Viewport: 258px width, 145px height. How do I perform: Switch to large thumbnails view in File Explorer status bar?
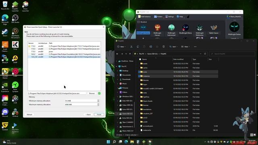pos(254,135)
